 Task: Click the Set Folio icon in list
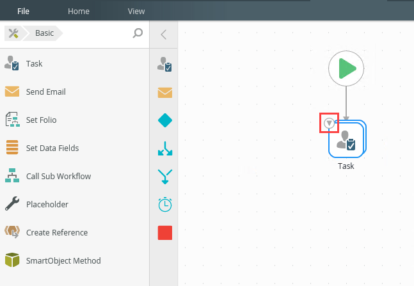coord(12,120)
